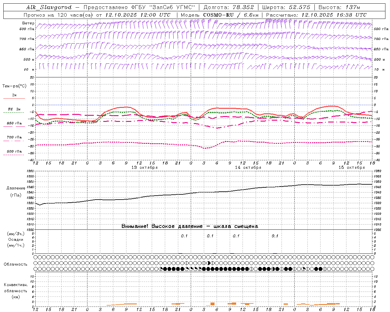Click the 13 октября date label
Viewport: 390px width, 312px height.
pyautogui.click(x=144, y=168)
